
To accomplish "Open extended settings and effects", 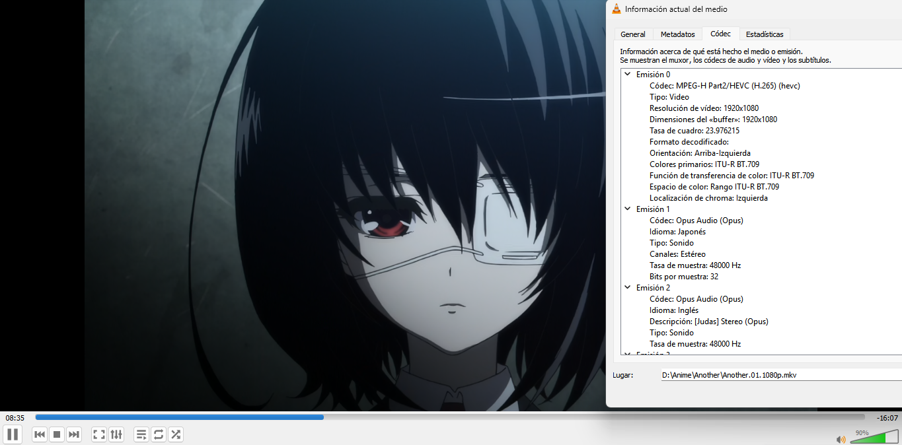I will [116, 434].
